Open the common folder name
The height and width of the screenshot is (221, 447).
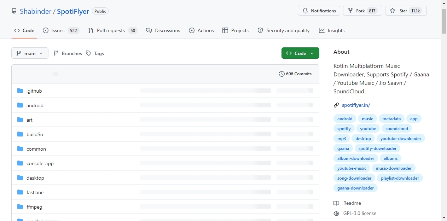point(36,149)
